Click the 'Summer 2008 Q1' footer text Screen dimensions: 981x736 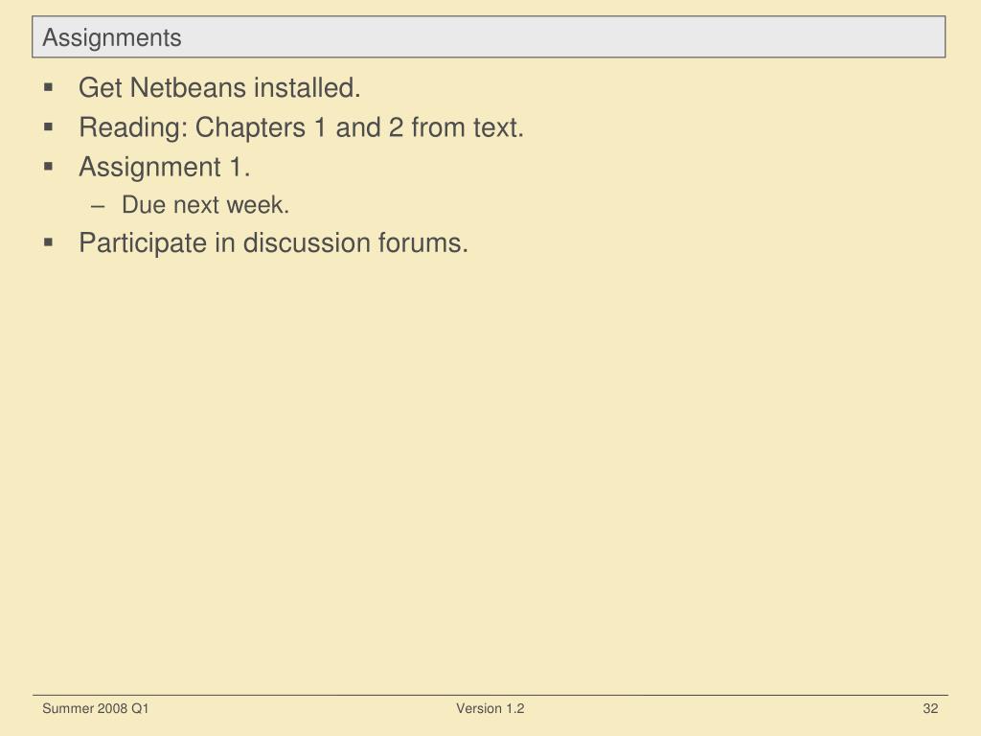(95, 708)
